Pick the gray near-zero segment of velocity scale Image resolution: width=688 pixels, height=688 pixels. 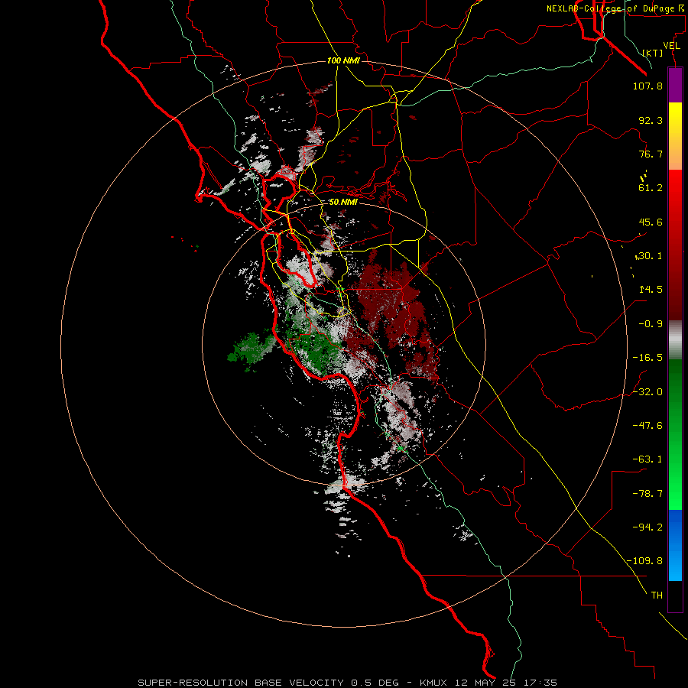675,339
